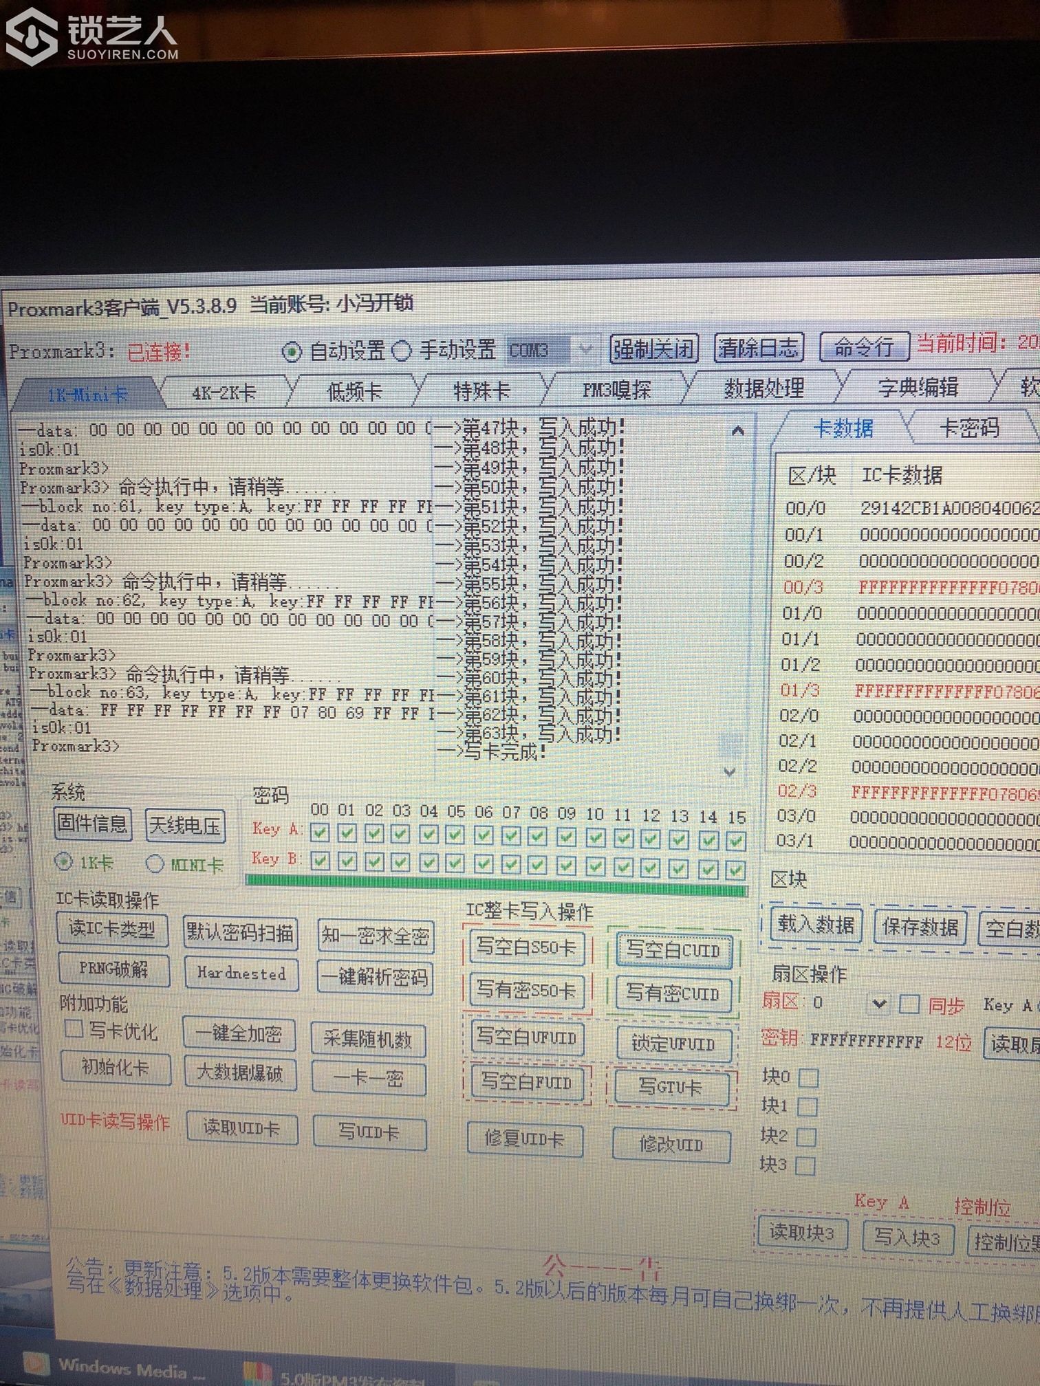Check the 块0 checkbox

pyautogui.click(x=809, y=1077)
